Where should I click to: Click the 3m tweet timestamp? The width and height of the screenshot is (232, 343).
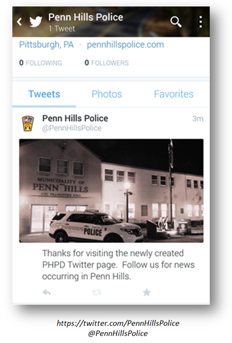[198, 118]
